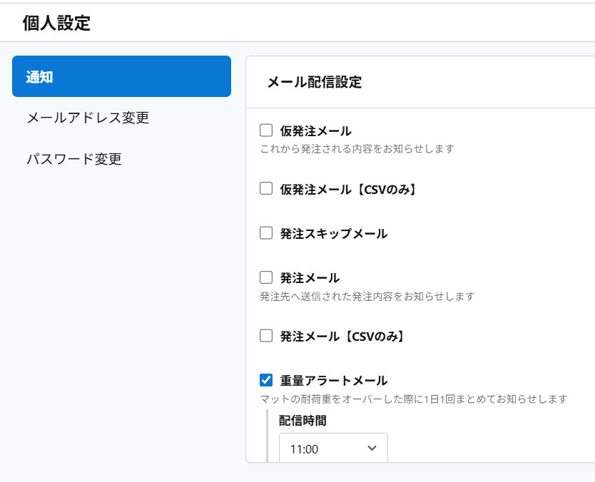The height and width of the screenshot is (482, 595).
Task: Click the dropdown chevron next to 11:00
Action: click(x=371, y=448)
